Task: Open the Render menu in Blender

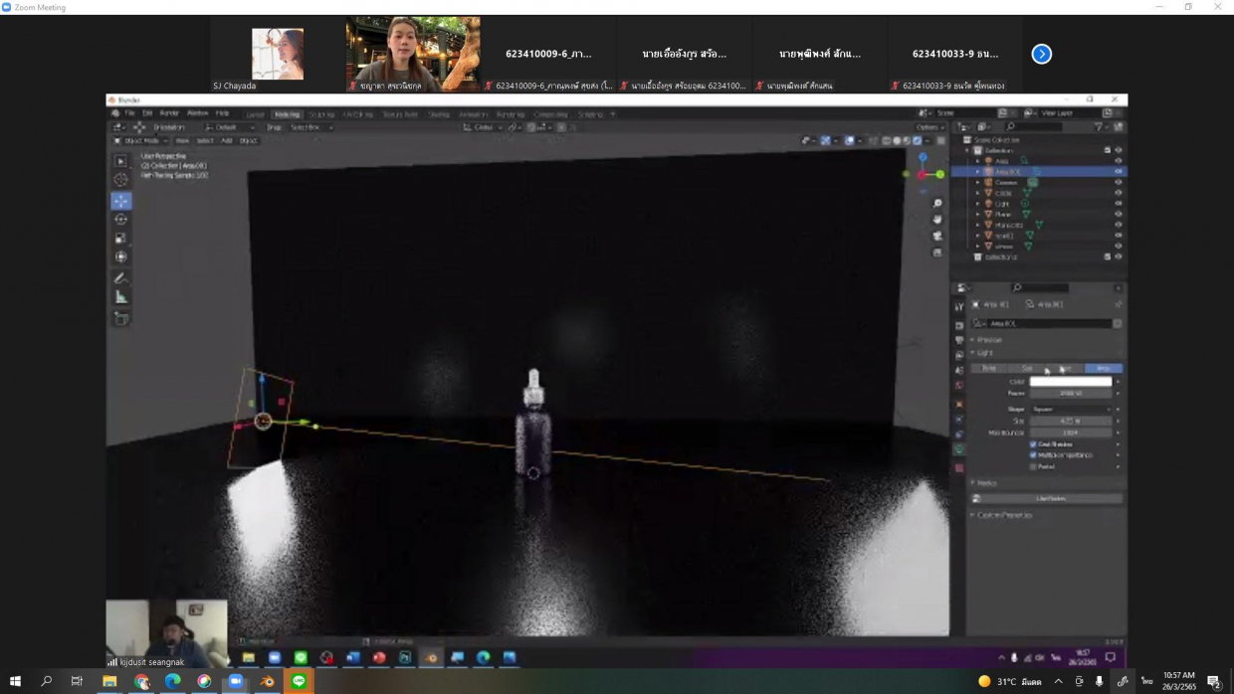Action: click(169, 113)
